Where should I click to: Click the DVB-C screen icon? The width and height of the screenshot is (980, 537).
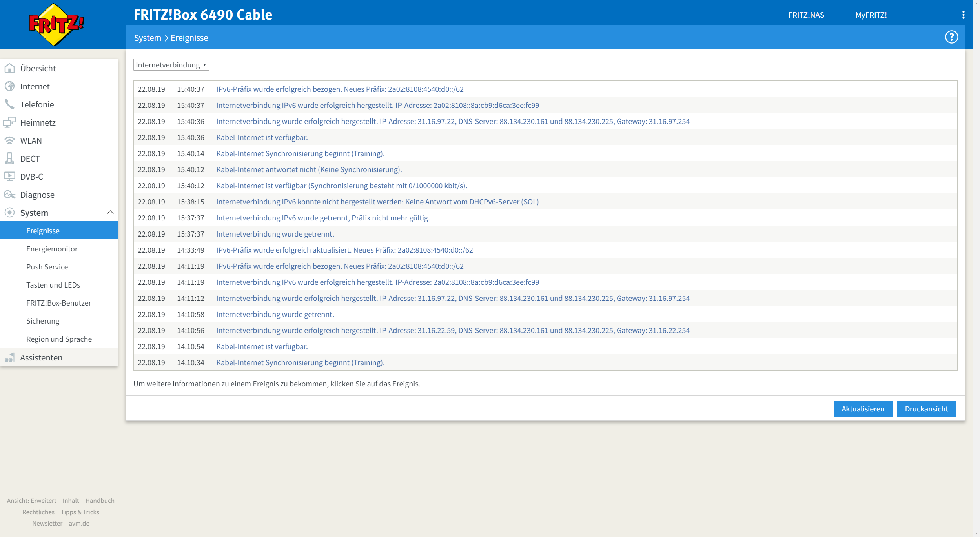9,177
